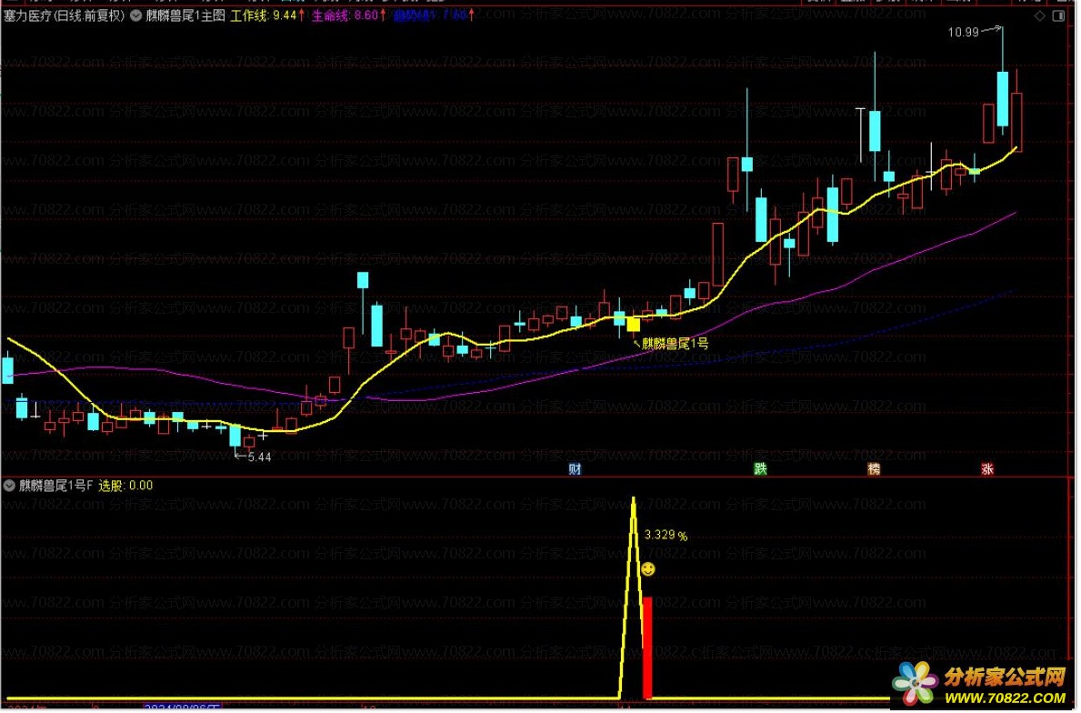Click the red signal bar in sub-chart
Image resolution: width=1081 pixels, height=713 pixels.
[x=649, y=649]
